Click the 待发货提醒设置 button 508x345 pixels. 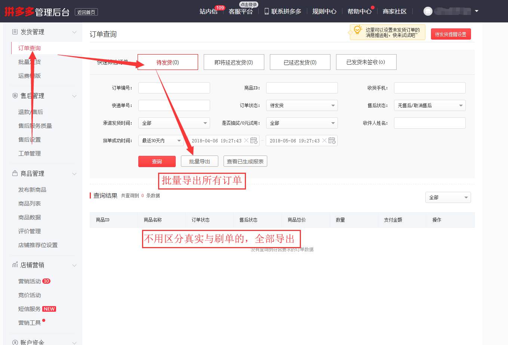451,34
